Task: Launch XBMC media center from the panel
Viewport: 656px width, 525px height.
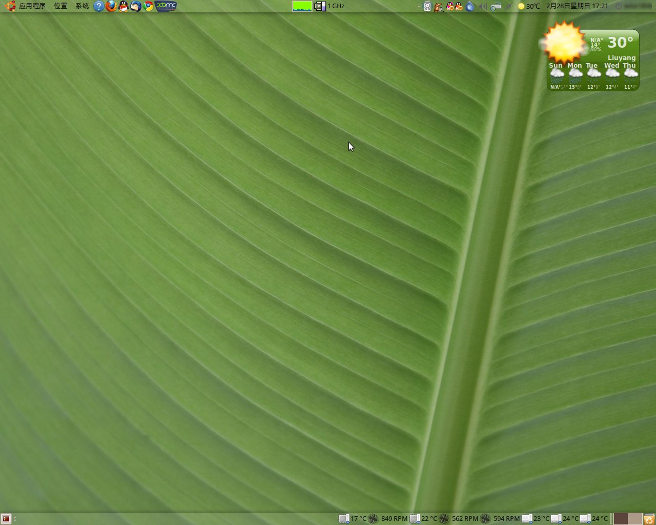Action: (x=166, y=6)
